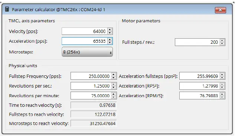The height and width of the screenshot is (138, 235).
Task: Select Fullsteps to reach velocity value 122.07218
Action: click(x=94, y=114)
